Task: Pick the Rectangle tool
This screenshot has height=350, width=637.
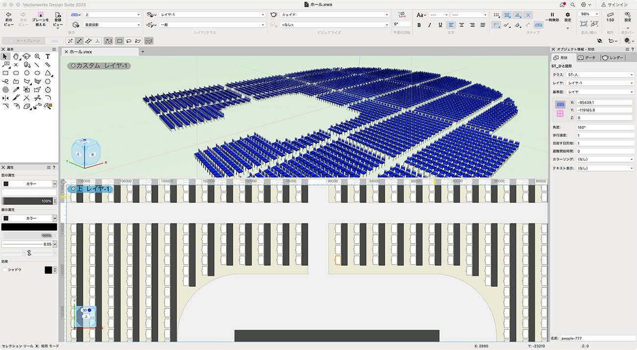Action: coord(5,73)
